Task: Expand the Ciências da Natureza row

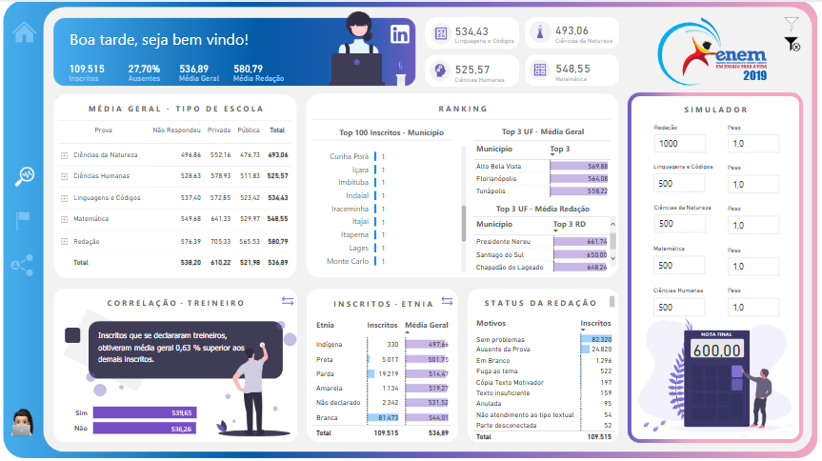Action: [x=64, y=154]
